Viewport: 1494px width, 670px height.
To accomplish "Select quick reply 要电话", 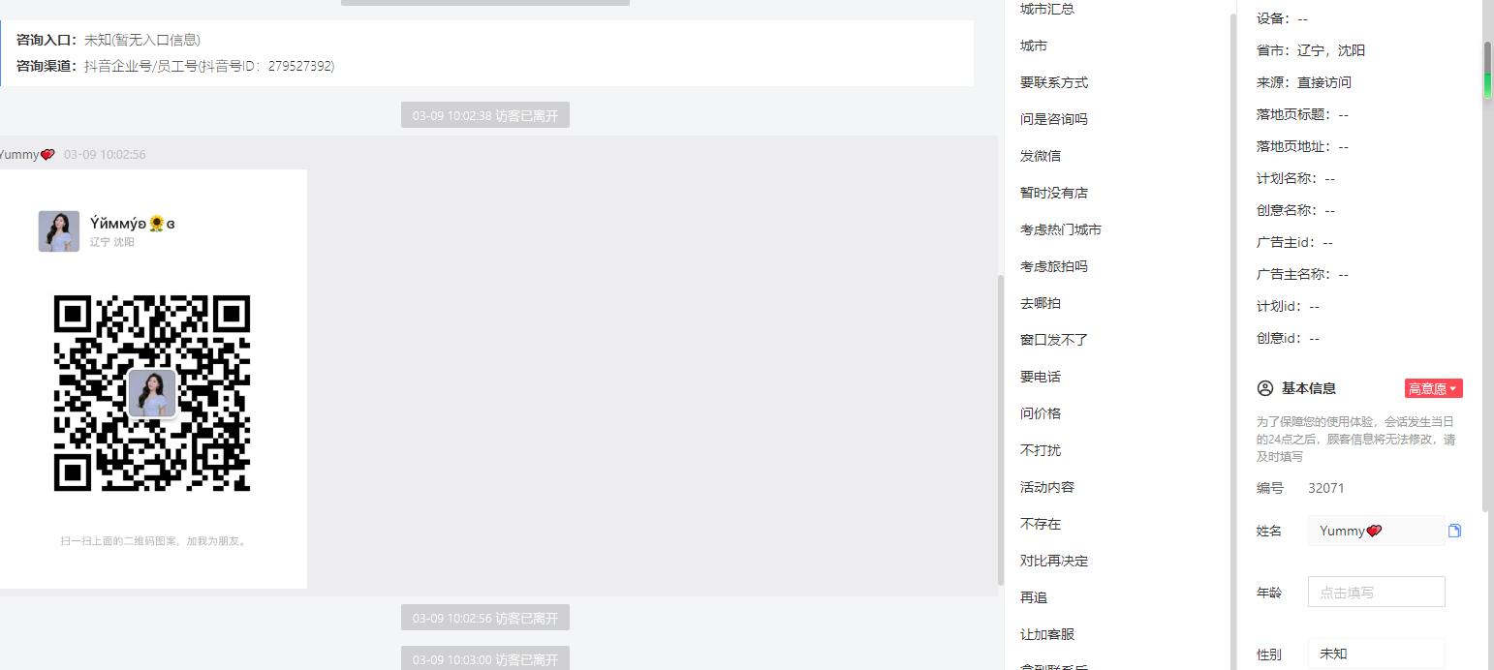I will coord(1041,377).
